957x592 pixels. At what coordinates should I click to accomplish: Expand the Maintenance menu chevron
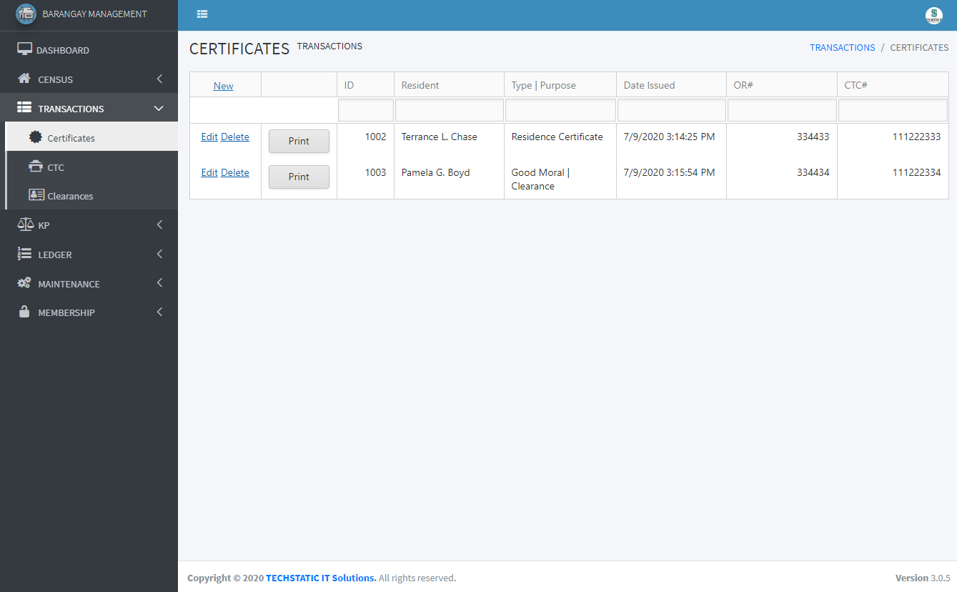159,283
